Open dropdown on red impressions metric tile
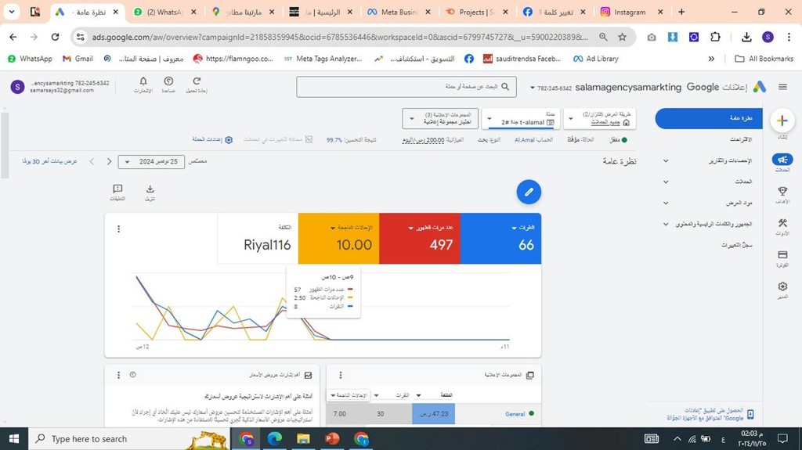Screen dimensions: 802x450 410,228
